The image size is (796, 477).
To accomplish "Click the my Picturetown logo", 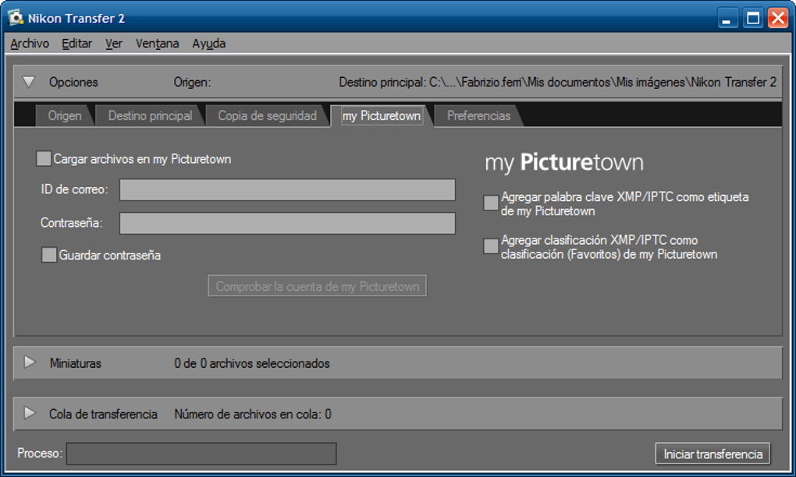I will (x=564, y=162).
